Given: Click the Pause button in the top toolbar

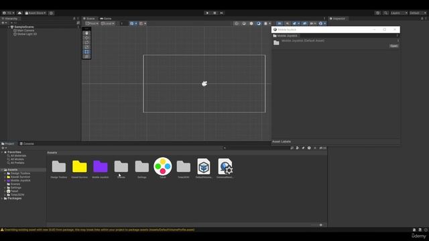Looking at the screenshot, I should pyautogui.click(x=214, y=13).
